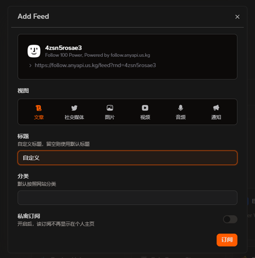Expand the feed URL chevron arrow
255x258 pixels.
pos(30,65)
